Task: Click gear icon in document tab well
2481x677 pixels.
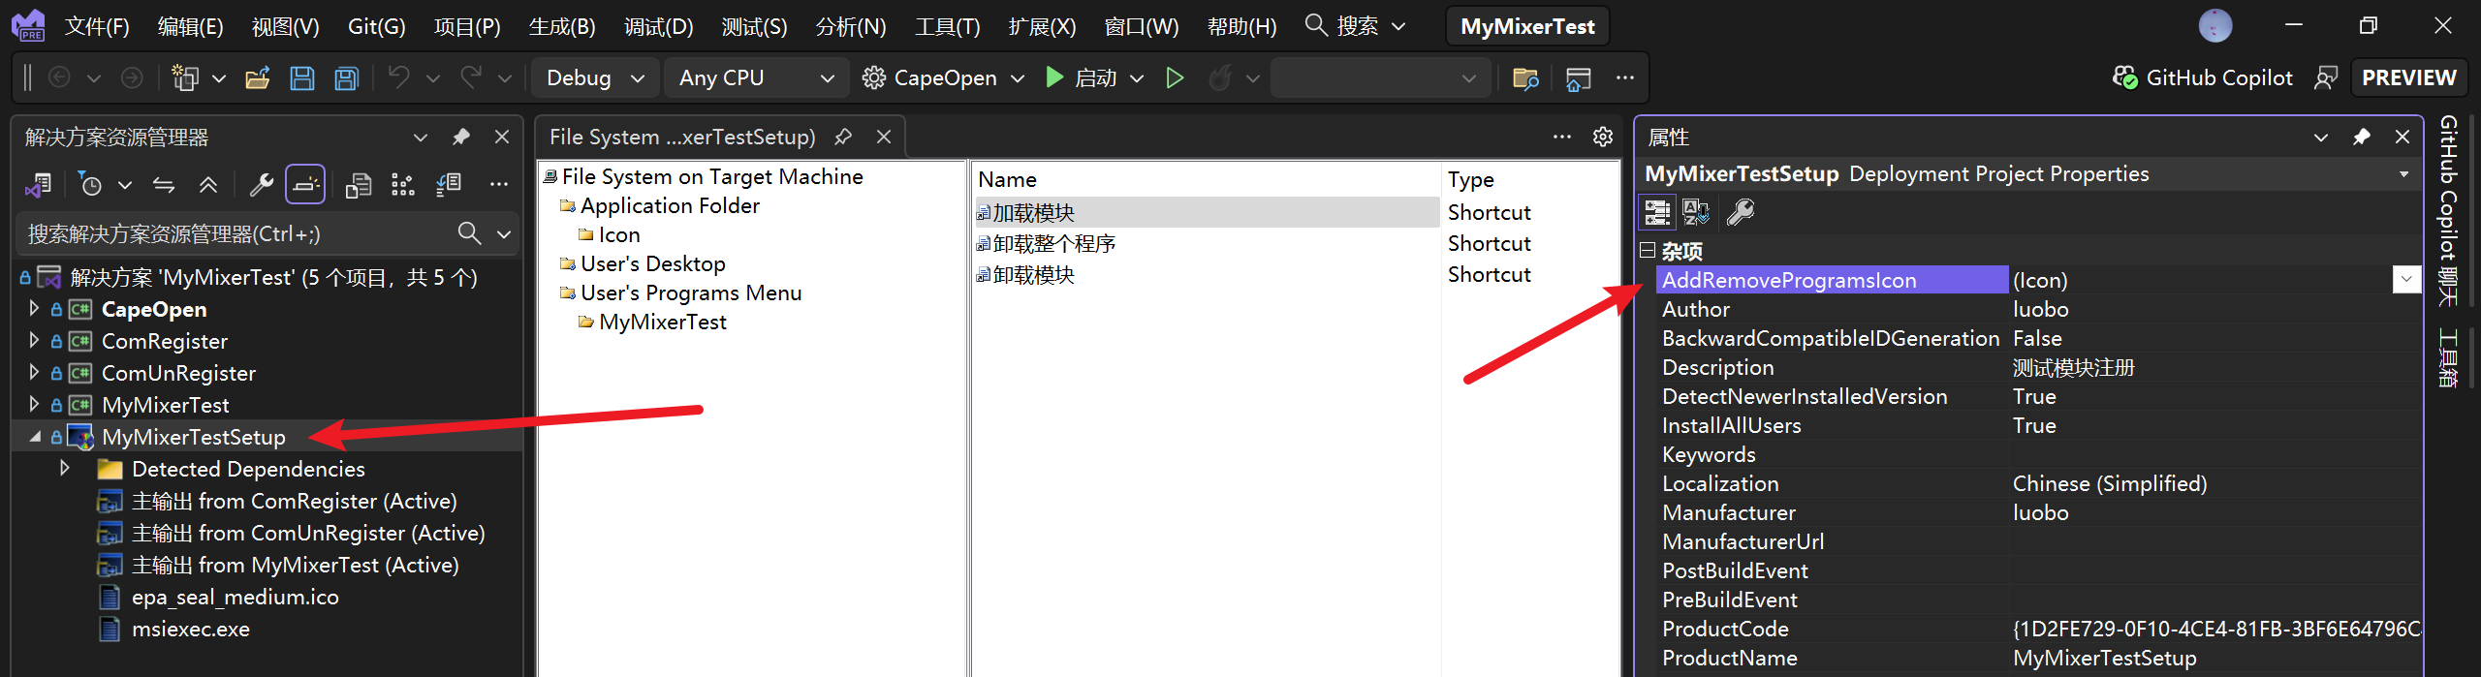Action: (x=1603, y=137)
